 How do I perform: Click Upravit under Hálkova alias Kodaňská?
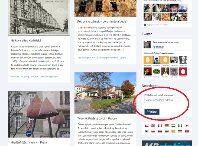(55, 77)
